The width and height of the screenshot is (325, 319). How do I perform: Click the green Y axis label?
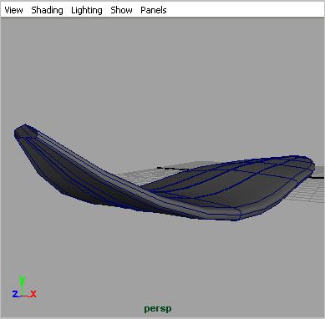pos(22,280)
